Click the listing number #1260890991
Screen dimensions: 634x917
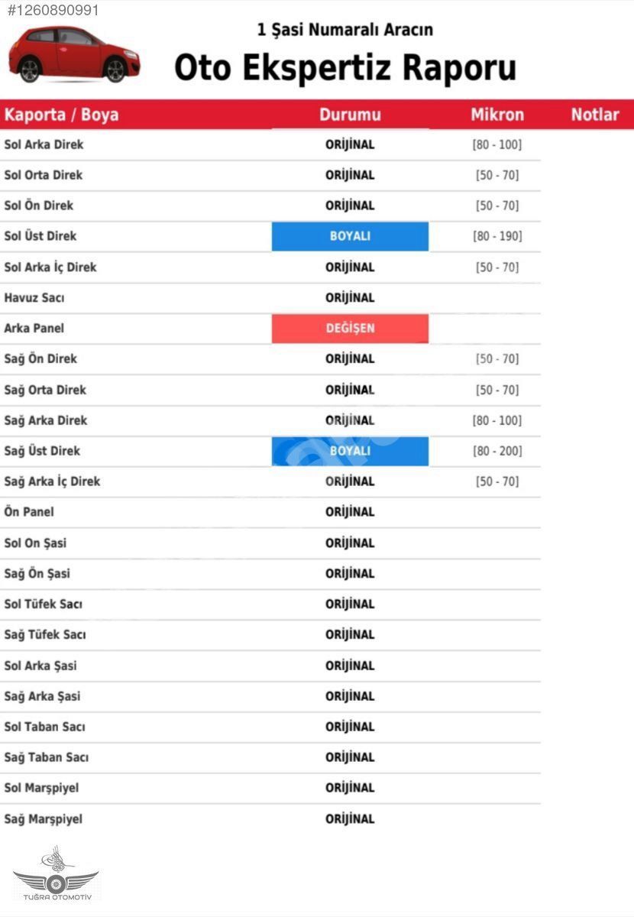pyautogui.click(x=50, y=10)
